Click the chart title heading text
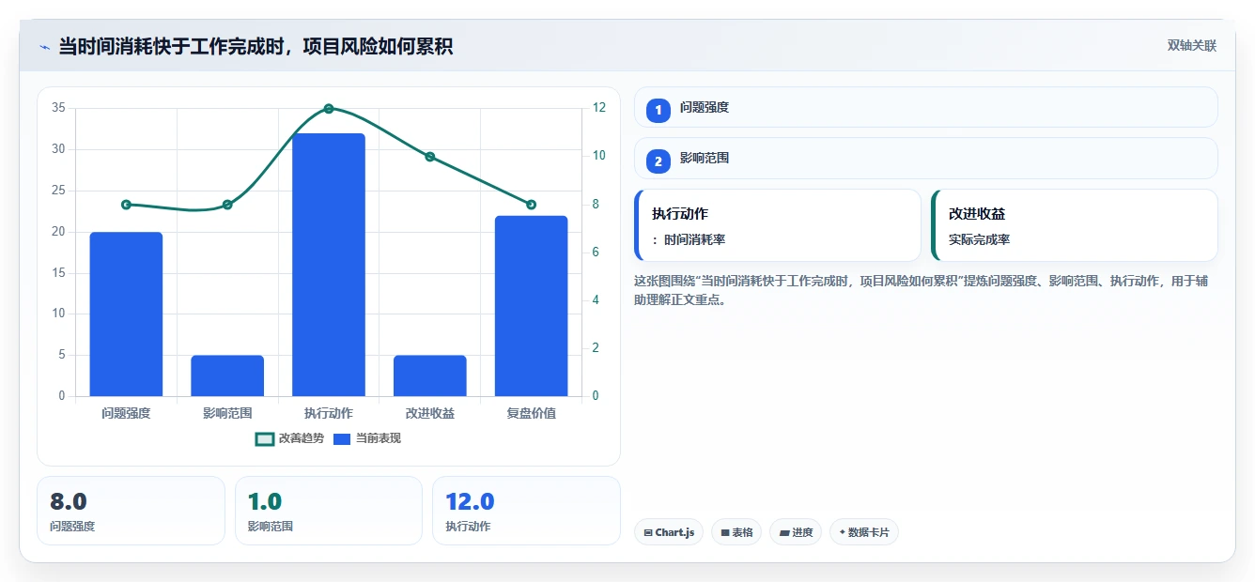 point(256,46)
